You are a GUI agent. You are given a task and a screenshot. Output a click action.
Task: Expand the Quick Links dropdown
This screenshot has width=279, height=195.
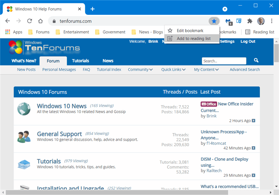pyautogui.click(x=173, y=69)
